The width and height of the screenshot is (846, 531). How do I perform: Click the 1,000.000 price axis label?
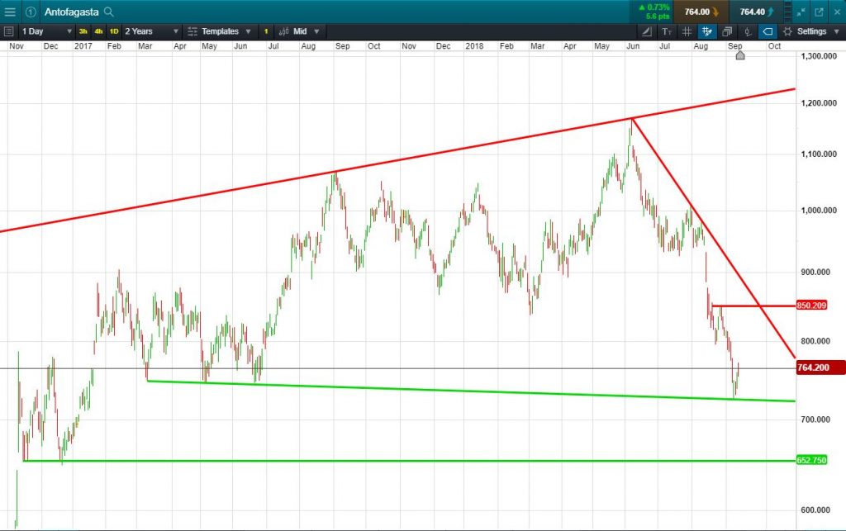click(x=819, y=211)
